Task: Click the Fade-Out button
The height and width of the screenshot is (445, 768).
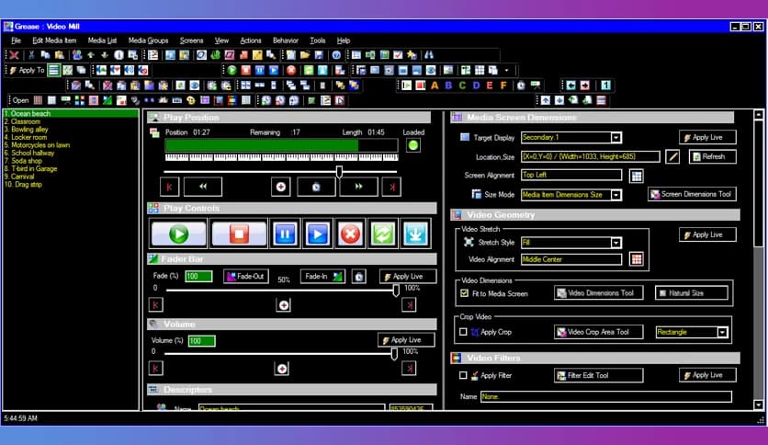Action: pos(246,277)
